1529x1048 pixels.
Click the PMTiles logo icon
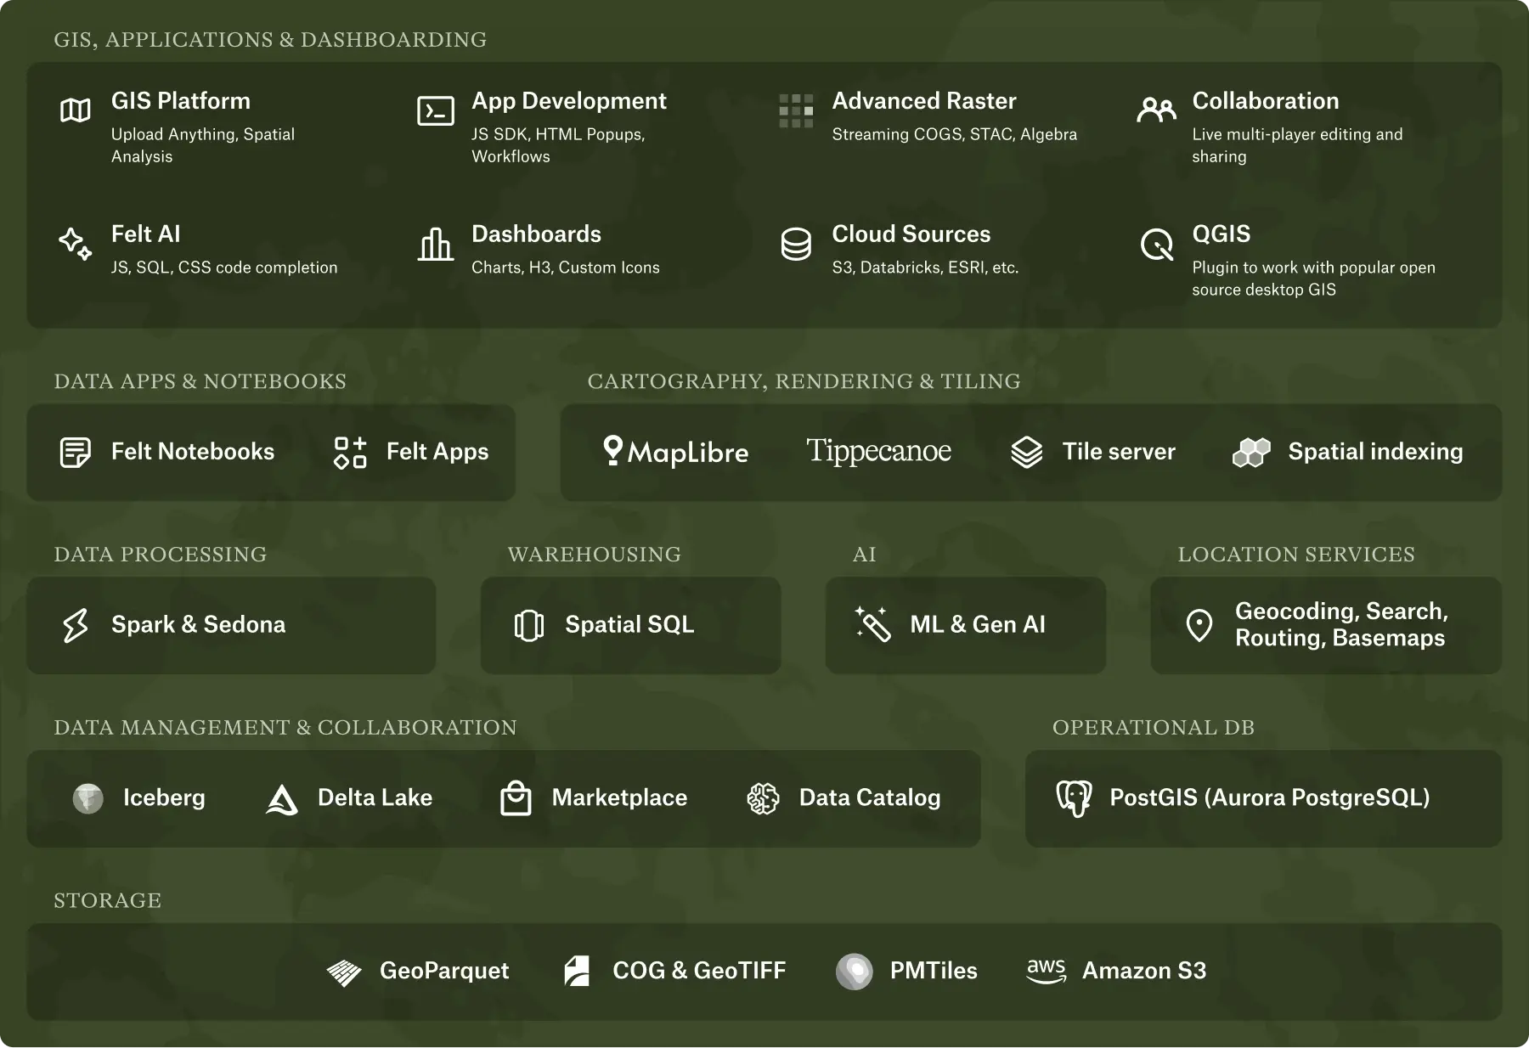pyautogui.click(x=855, y=972)
